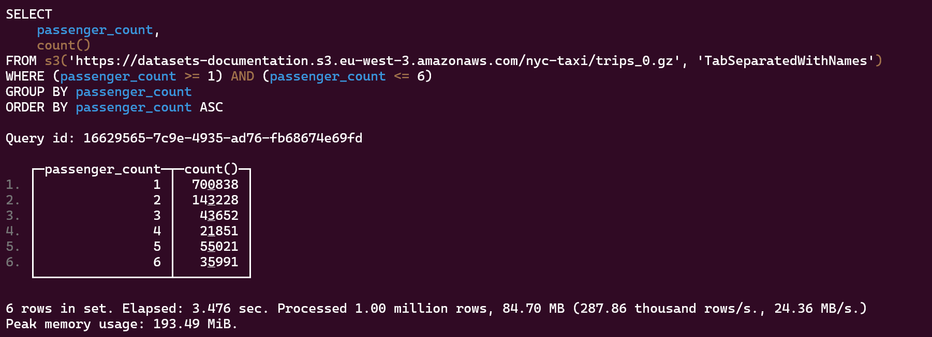Screen dimensions: 932x337
Task: Click the value 55021 in the results
Action: [219, 247]
